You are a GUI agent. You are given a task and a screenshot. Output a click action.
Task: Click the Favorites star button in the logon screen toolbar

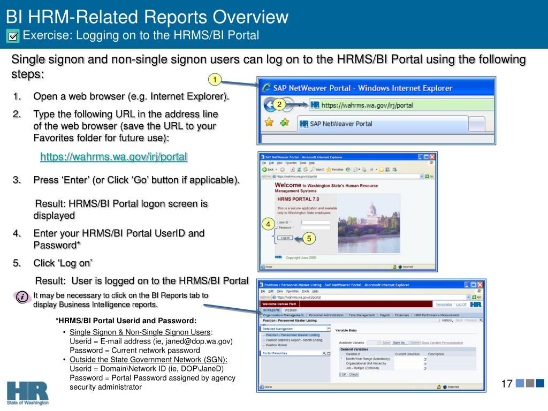[335, 170]
